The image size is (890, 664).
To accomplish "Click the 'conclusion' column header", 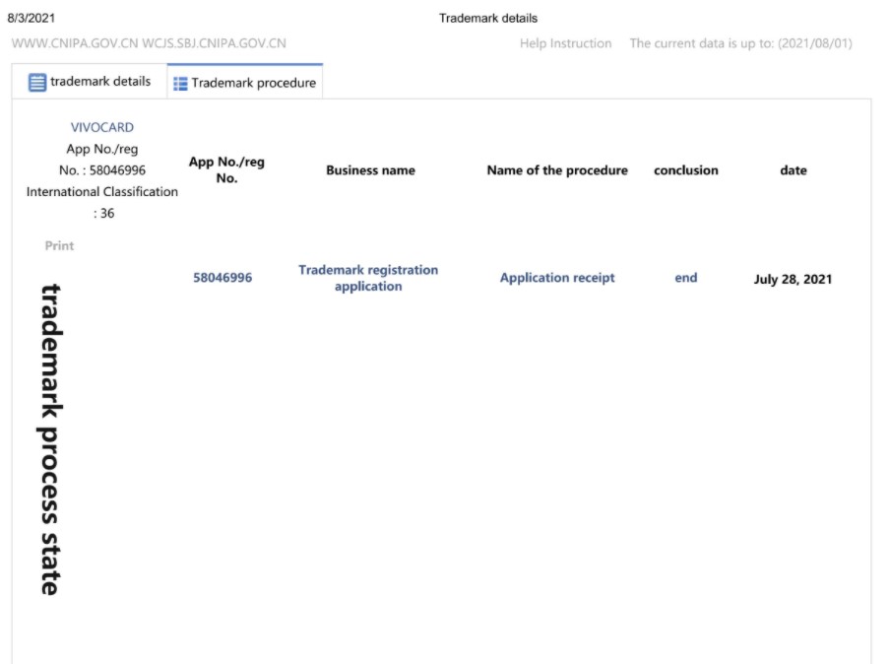I will 685,170.
